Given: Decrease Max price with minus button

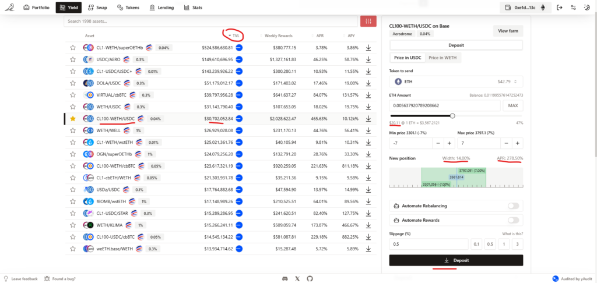Looking at the screenshot, I should pyautogui.click(x=506, y=143).
